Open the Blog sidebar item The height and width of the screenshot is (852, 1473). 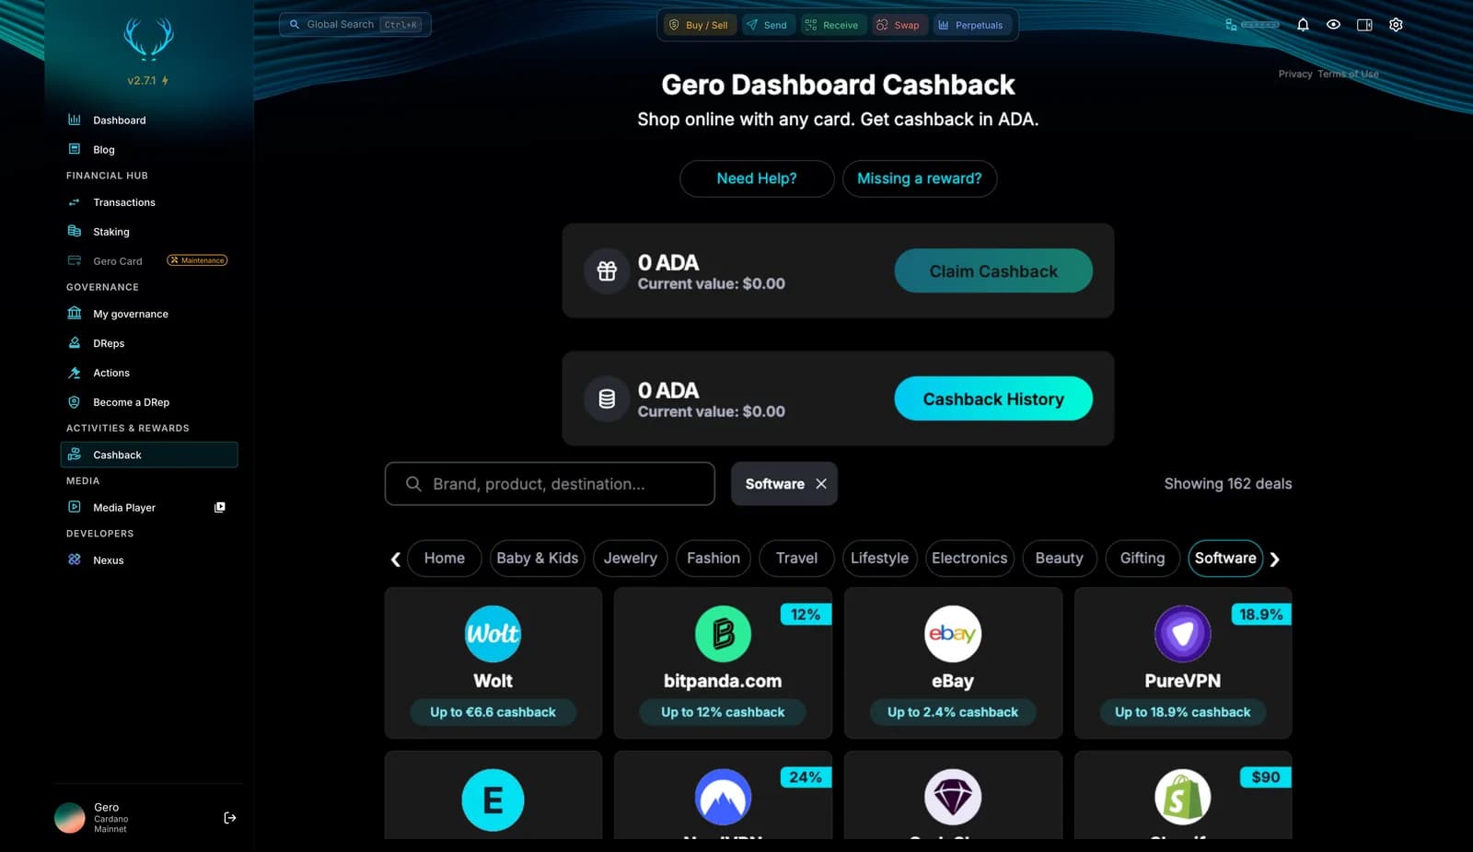tap(148, 150)
